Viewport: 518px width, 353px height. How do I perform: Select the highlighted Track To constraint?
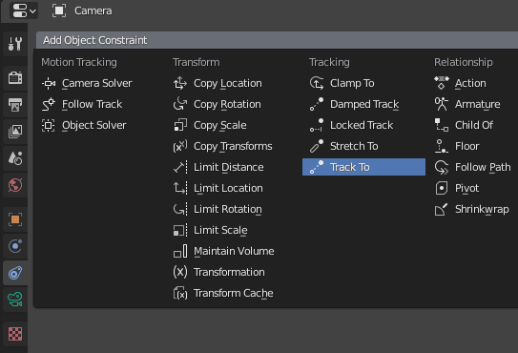363,167
